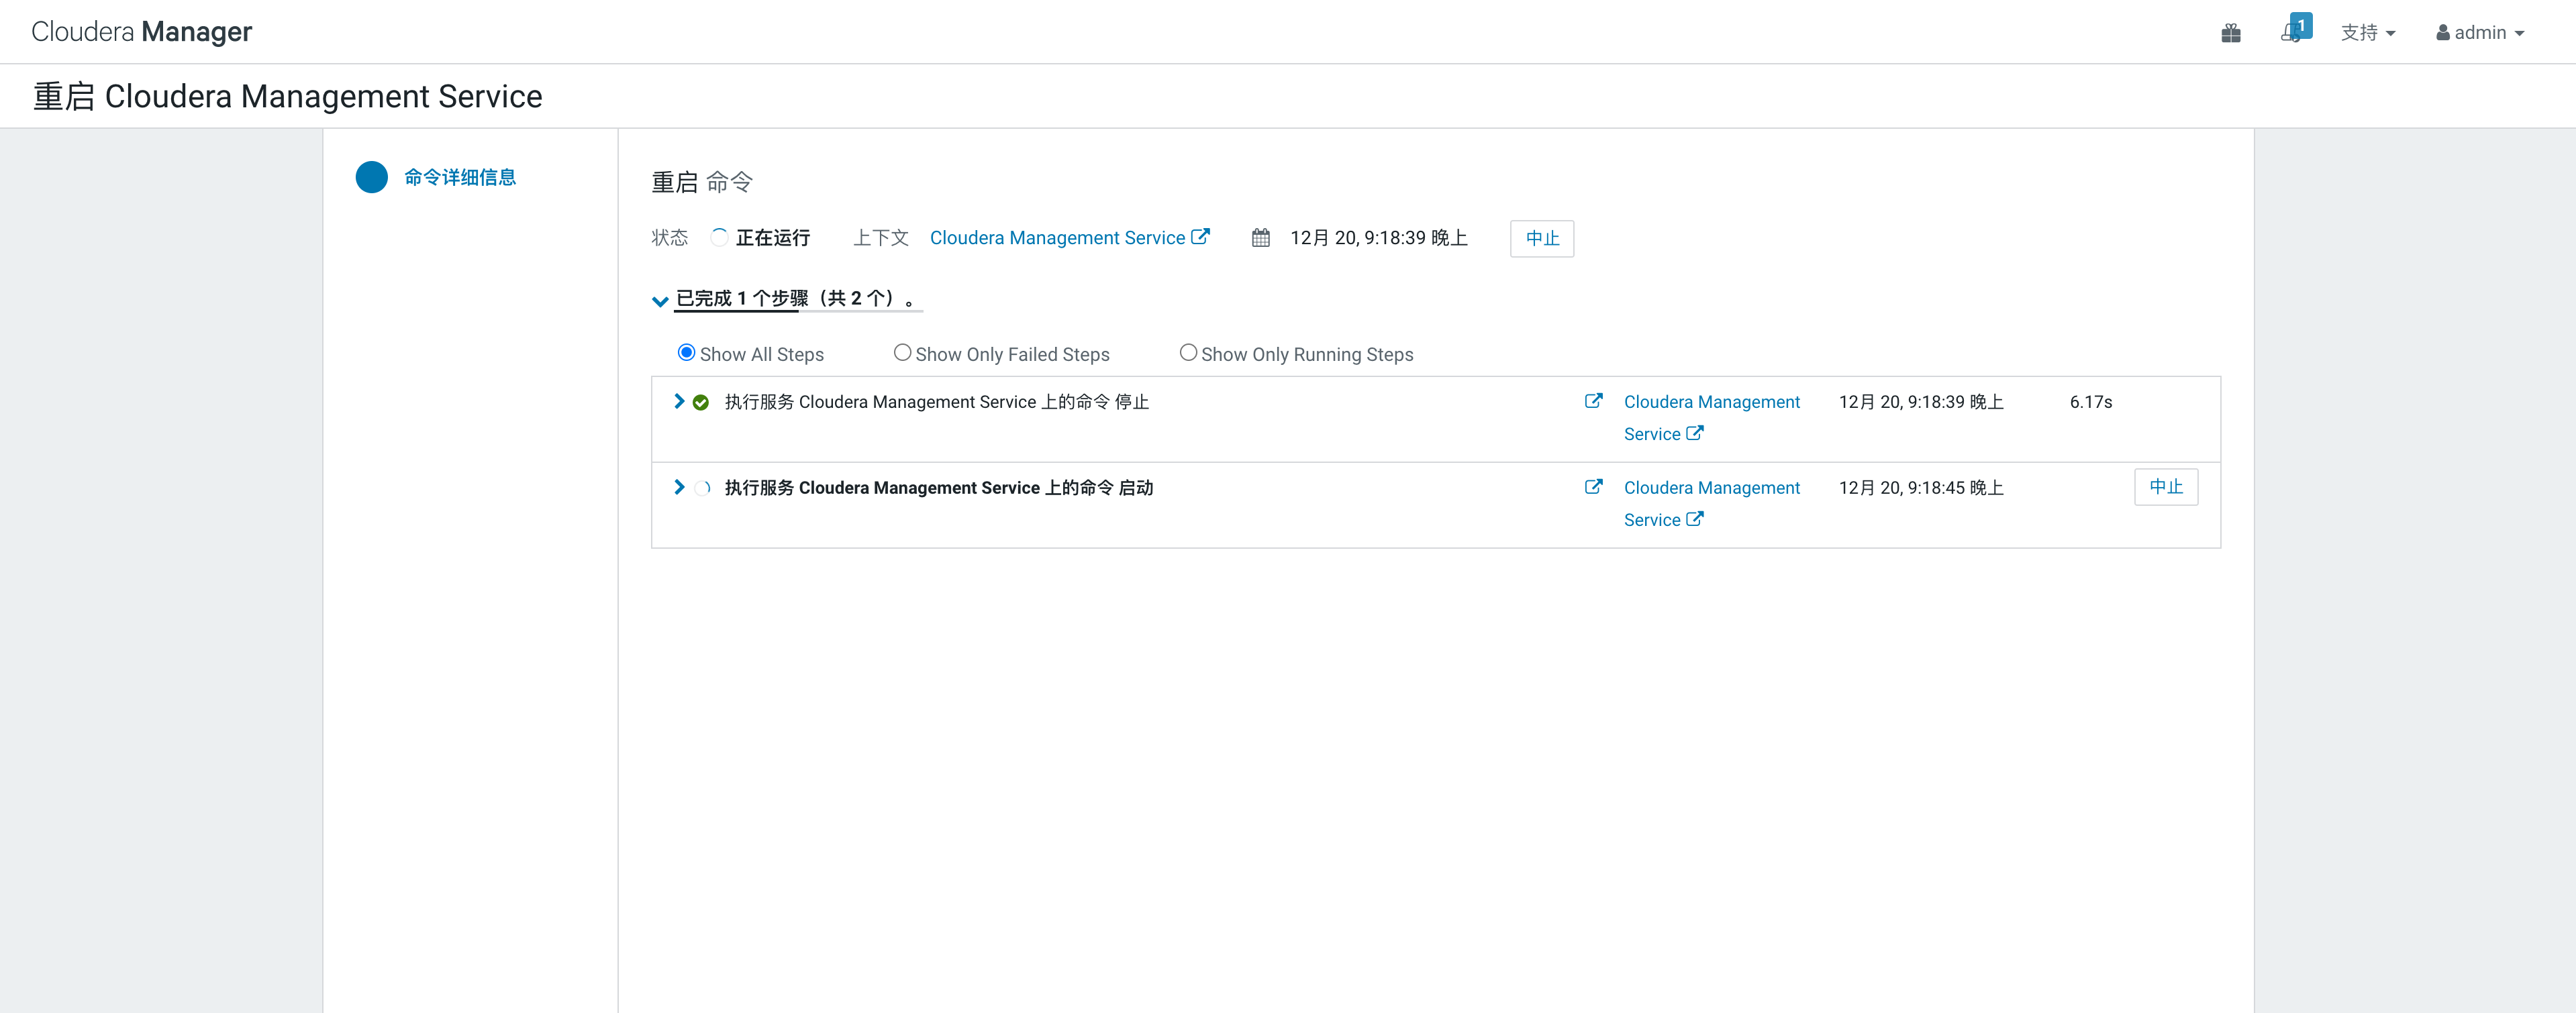Screen dimensions: 2576x1013
Task: Click blue circle step indicator in sidebar
Action: (371, 177)
